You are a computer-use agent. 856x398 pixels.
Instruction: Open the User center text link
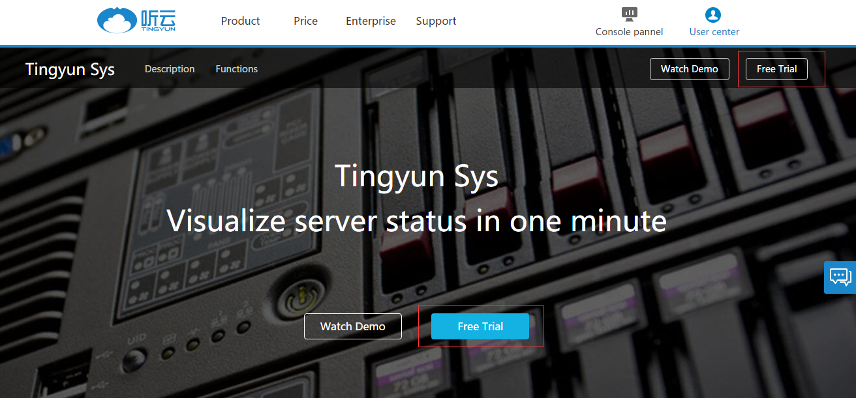[x=714, y=32]
